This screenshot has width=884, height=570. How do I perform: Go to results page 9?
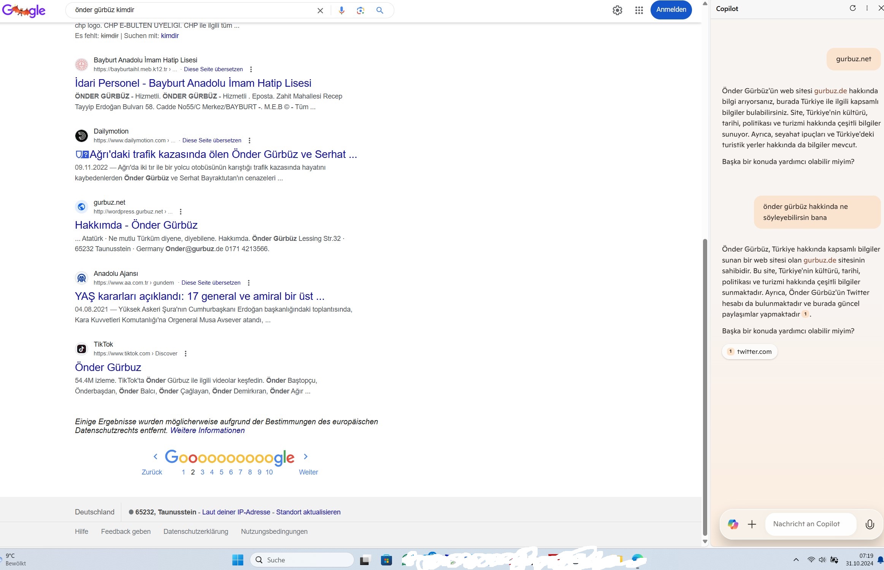pos(259,472)
